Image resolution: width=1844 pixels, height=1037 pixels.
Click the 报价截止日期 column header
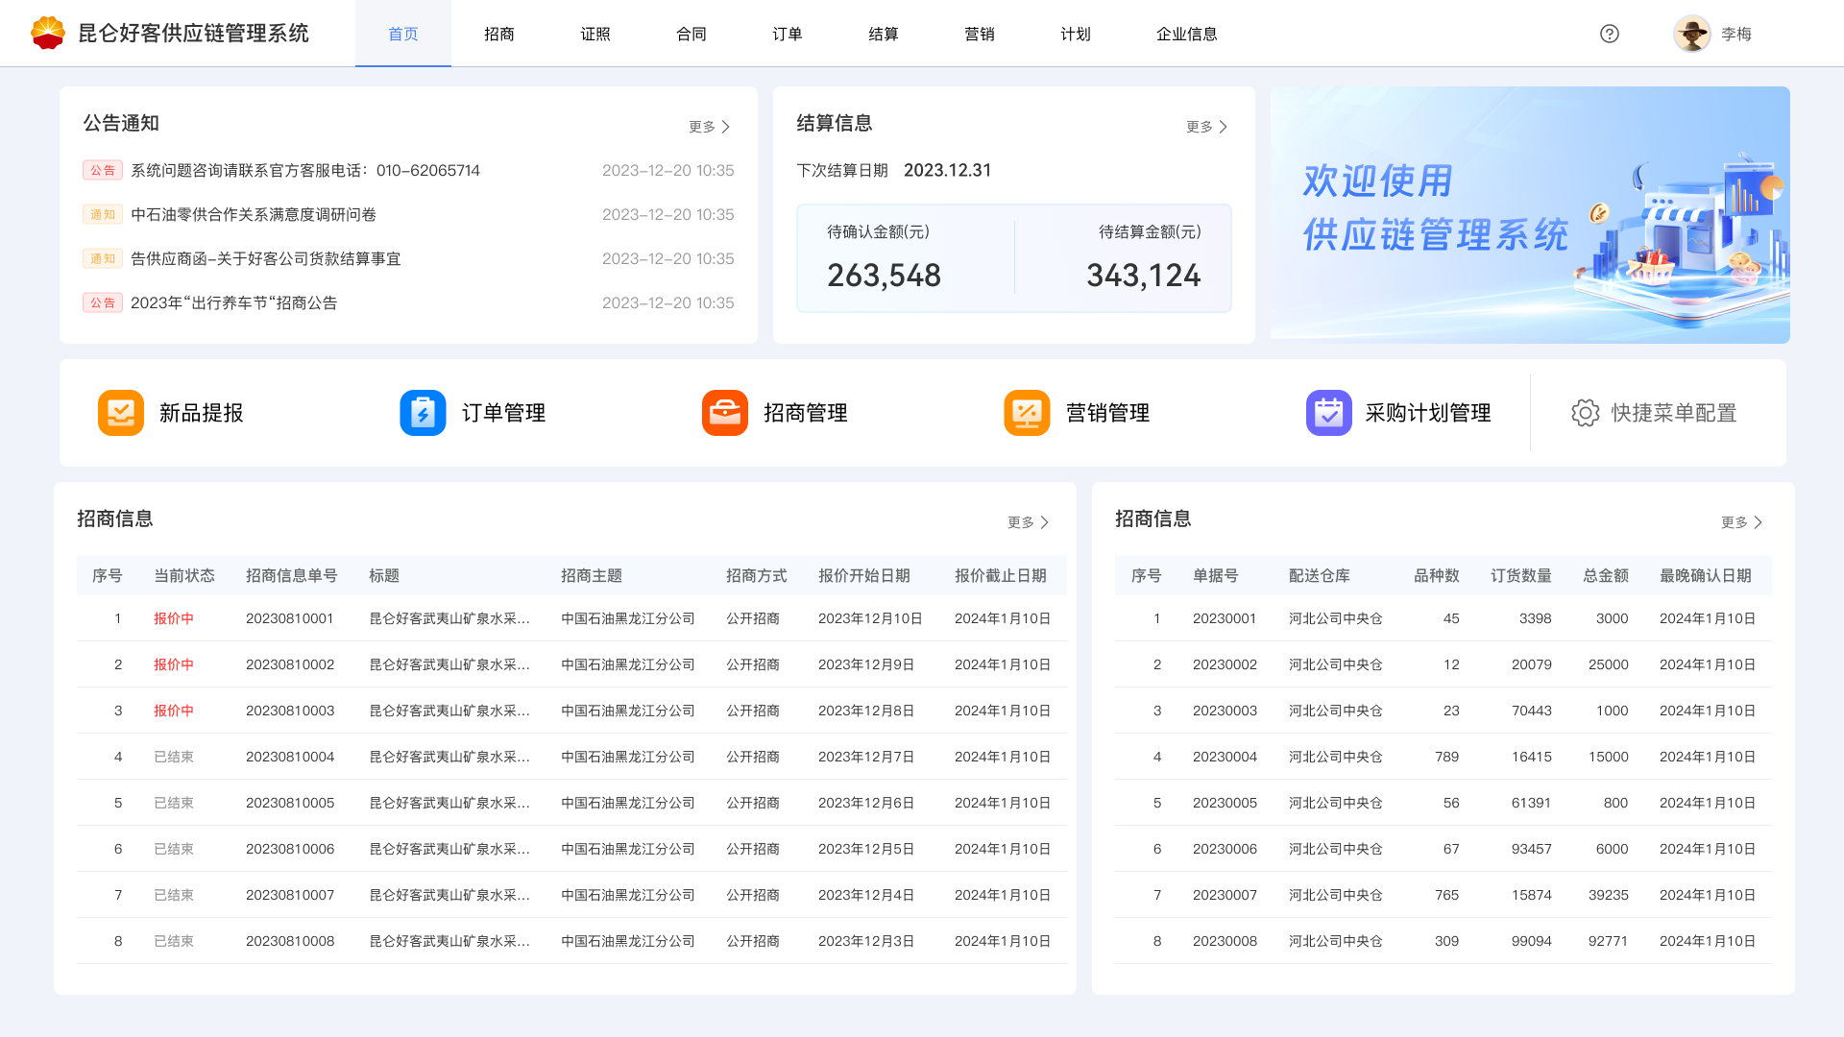(1001, 575)
